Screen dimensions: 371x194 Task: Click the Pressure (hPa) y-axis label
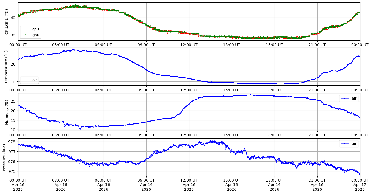click(4, 157)
